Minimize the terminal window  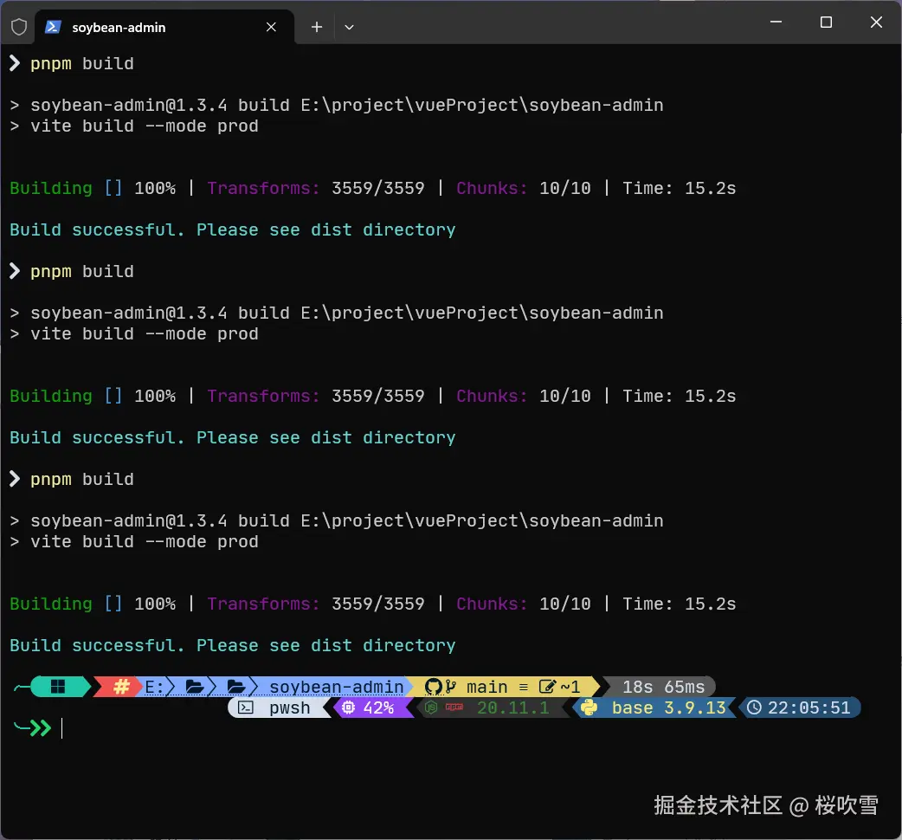click(x=776, y=22)
